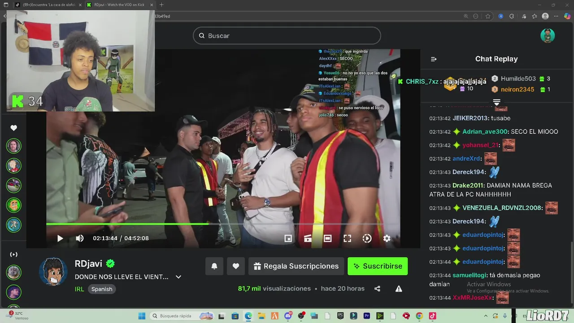Click the Buscar search field

[x=287, y=36]
